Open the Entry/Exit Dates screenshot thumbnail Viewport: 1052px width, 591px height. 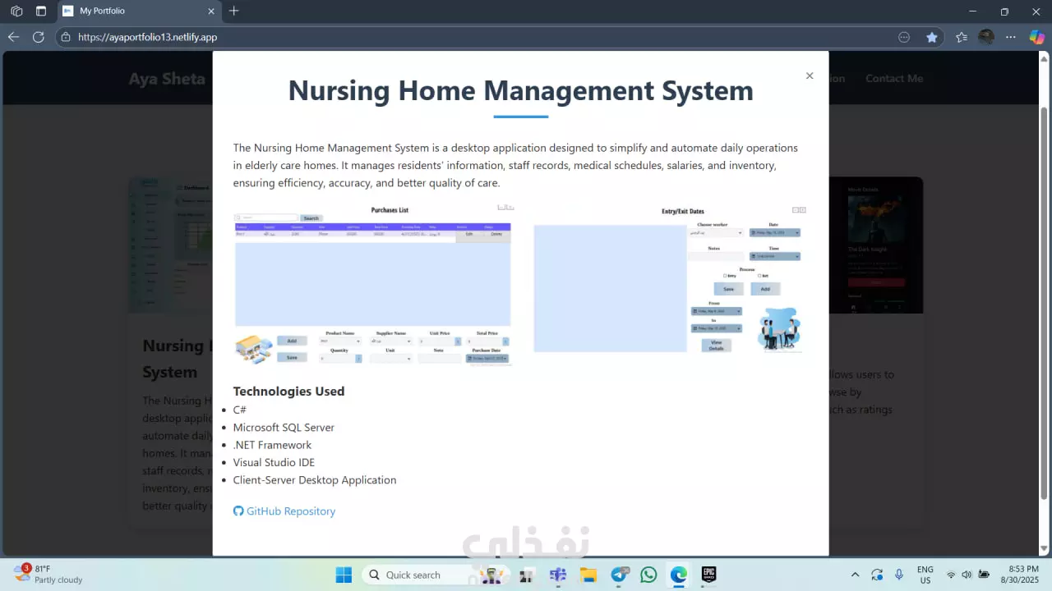[x=670, y=279]
